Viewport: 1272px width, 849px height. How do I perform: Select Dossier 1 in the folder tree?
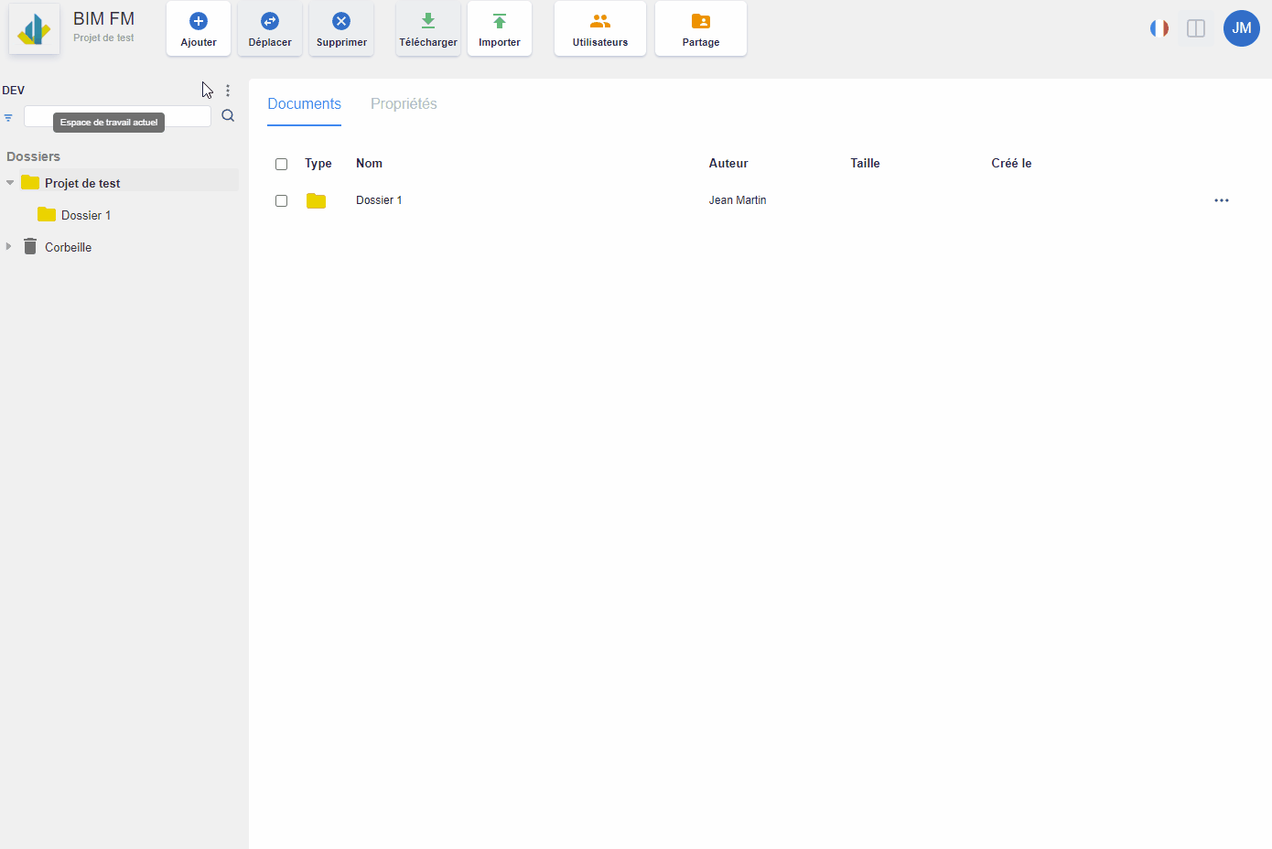click(85, 216)
